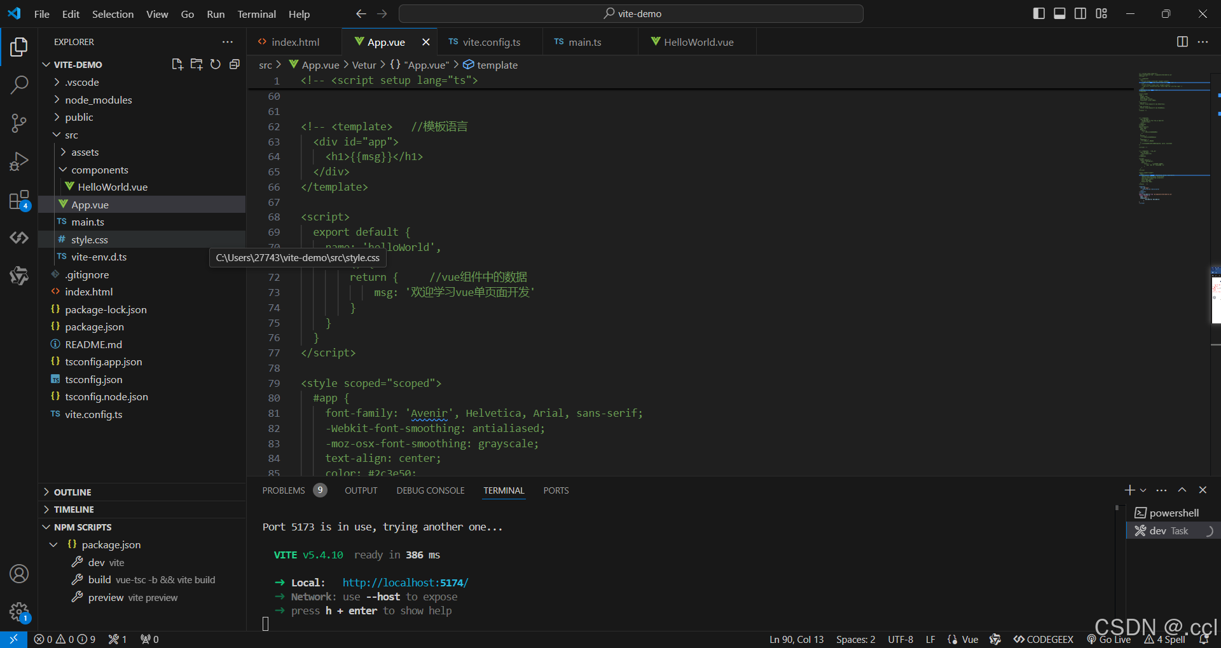Open notifications bell in status bar
Image resolution: width=1221 pixels, height=648 pixels.
(1203, 640)
